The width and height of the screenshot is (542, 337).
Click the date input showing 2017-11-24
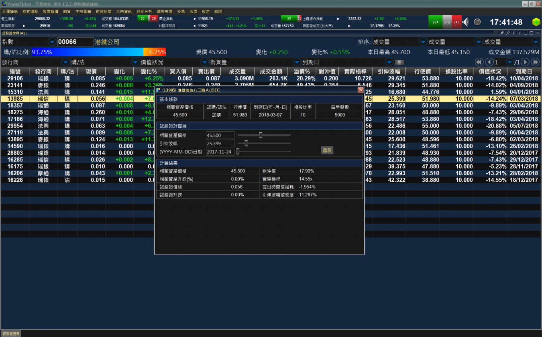[220, 152]
